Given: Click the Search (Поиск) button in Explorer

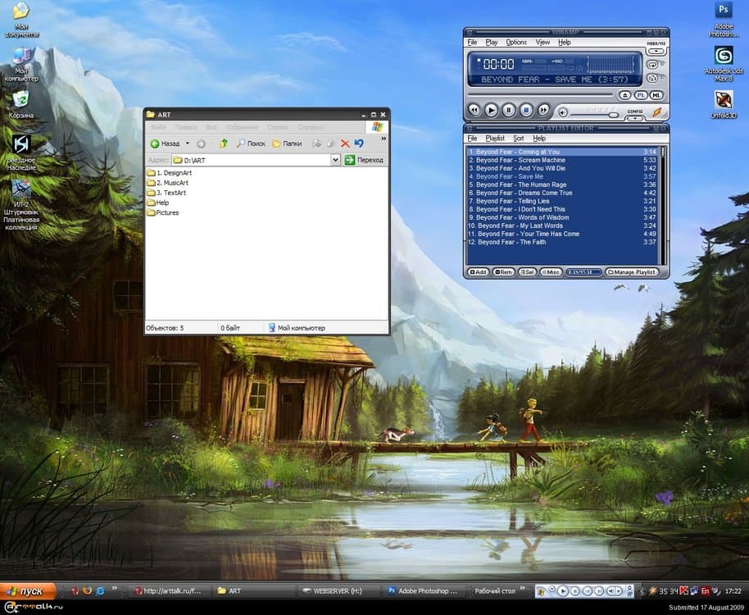Looking at the screenshot, I should [251, 143].
